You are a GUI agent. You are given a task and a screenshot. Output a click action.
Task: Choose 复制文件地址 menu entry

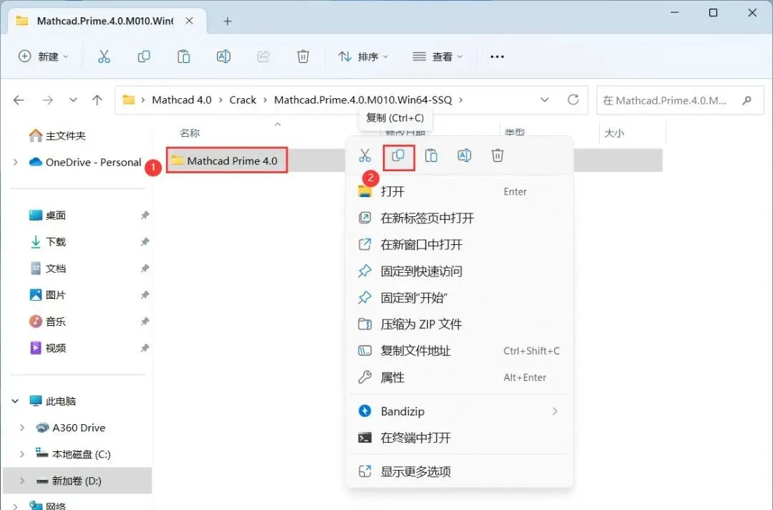click(460, 351)
